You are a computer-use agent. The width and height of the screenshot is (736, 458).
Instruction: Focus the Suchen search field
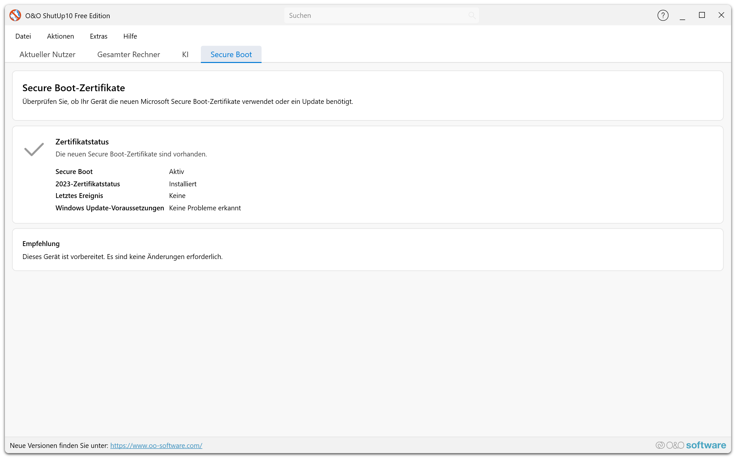point(381,15)
